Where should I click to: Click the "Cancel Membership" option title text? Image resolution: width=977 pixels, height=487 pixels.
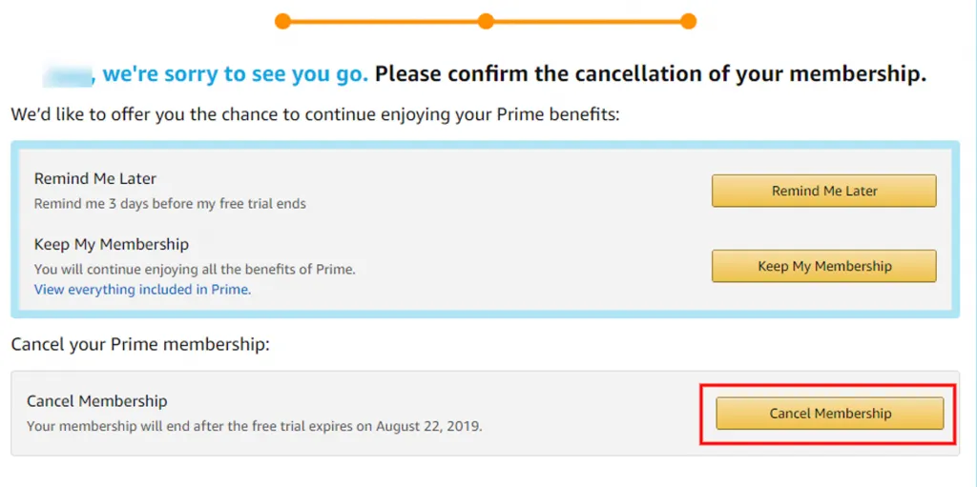coord(97,401)
